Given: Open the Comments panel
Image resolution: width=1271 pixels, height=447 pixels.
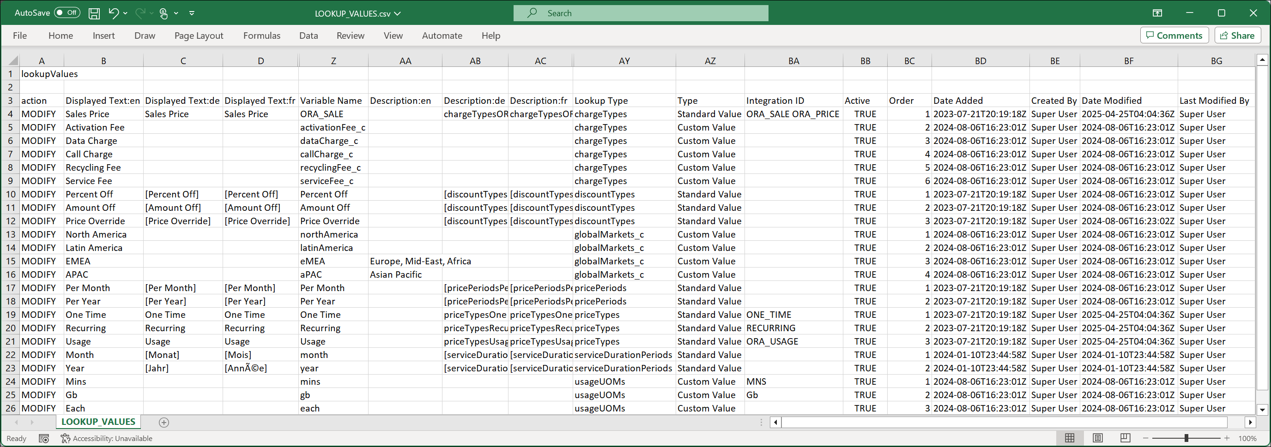Looking at the screenshot, I should [1174, 35].
